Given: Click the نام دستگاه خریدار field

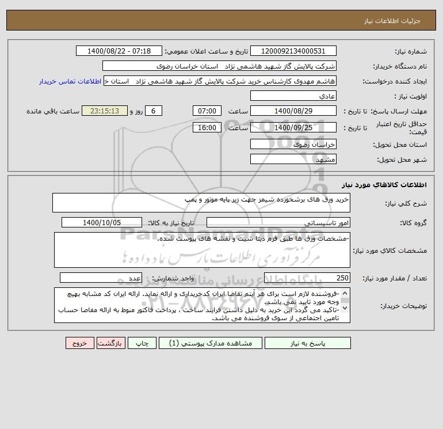Looking at the screenshot, I should (219, 66).
